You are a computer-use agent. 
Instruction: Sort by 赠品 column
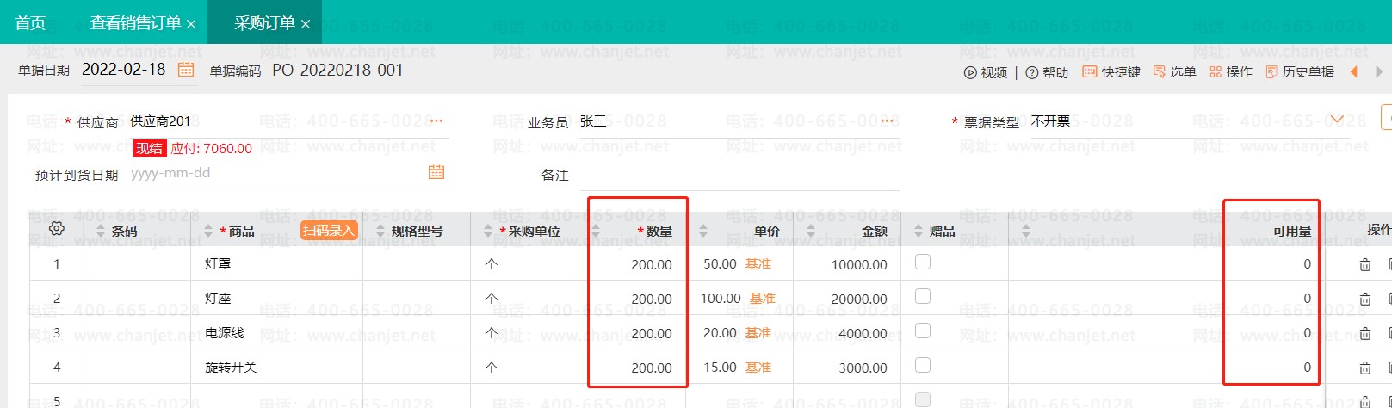[x=918, y=231]
